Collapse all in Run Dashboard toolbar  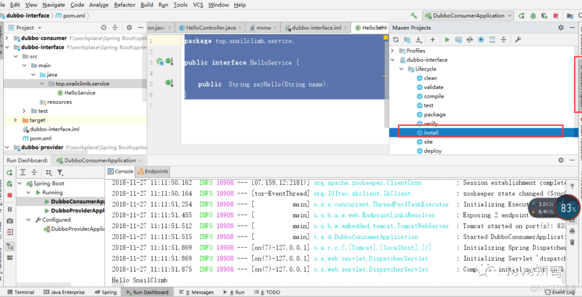[x=34, y=172]
